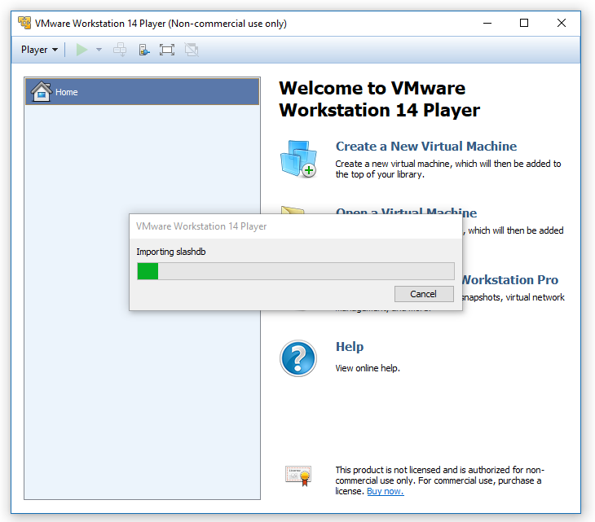Click the import progress bar
The image size is (595, 522).
[295, 271]
